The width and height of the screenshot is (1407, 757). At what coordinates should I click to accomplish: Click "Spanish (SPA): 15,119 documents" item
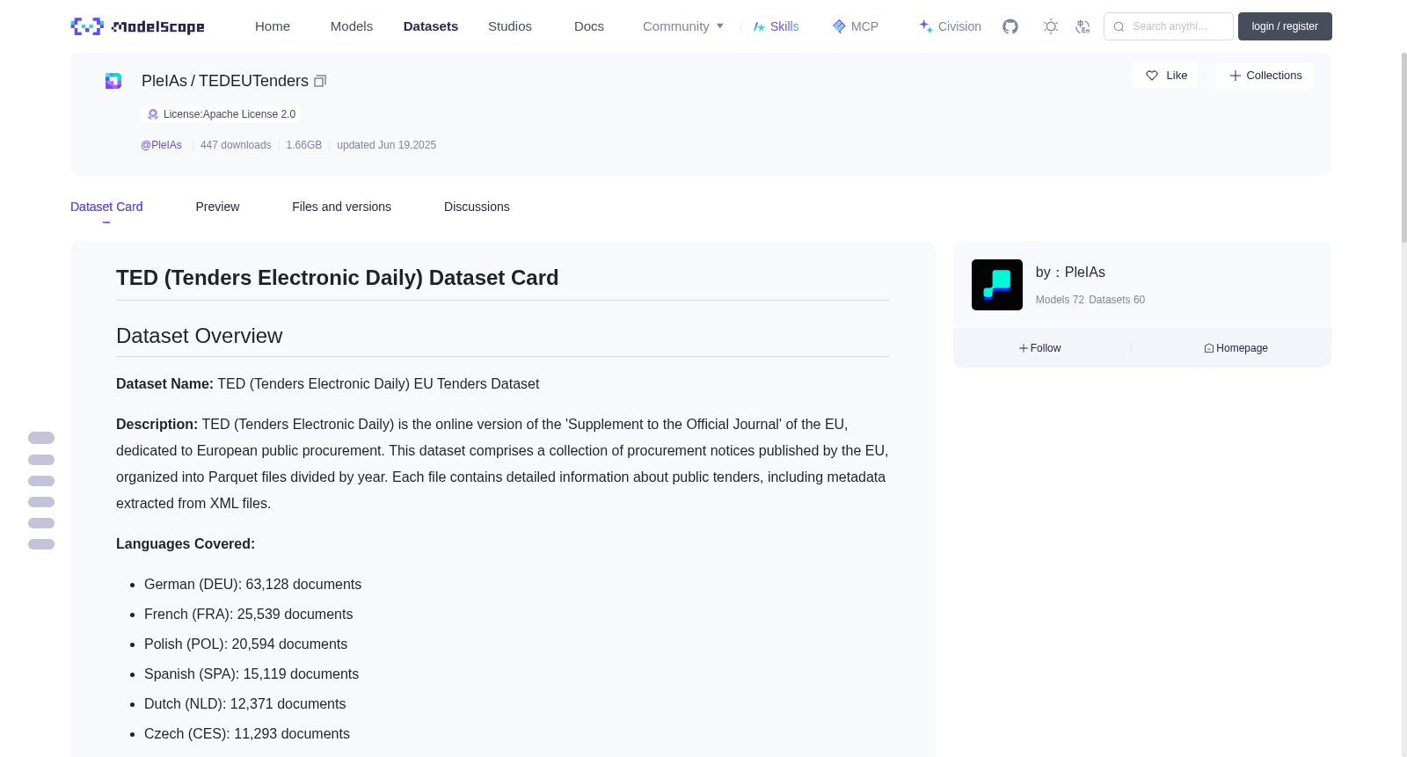pos(252,674)
